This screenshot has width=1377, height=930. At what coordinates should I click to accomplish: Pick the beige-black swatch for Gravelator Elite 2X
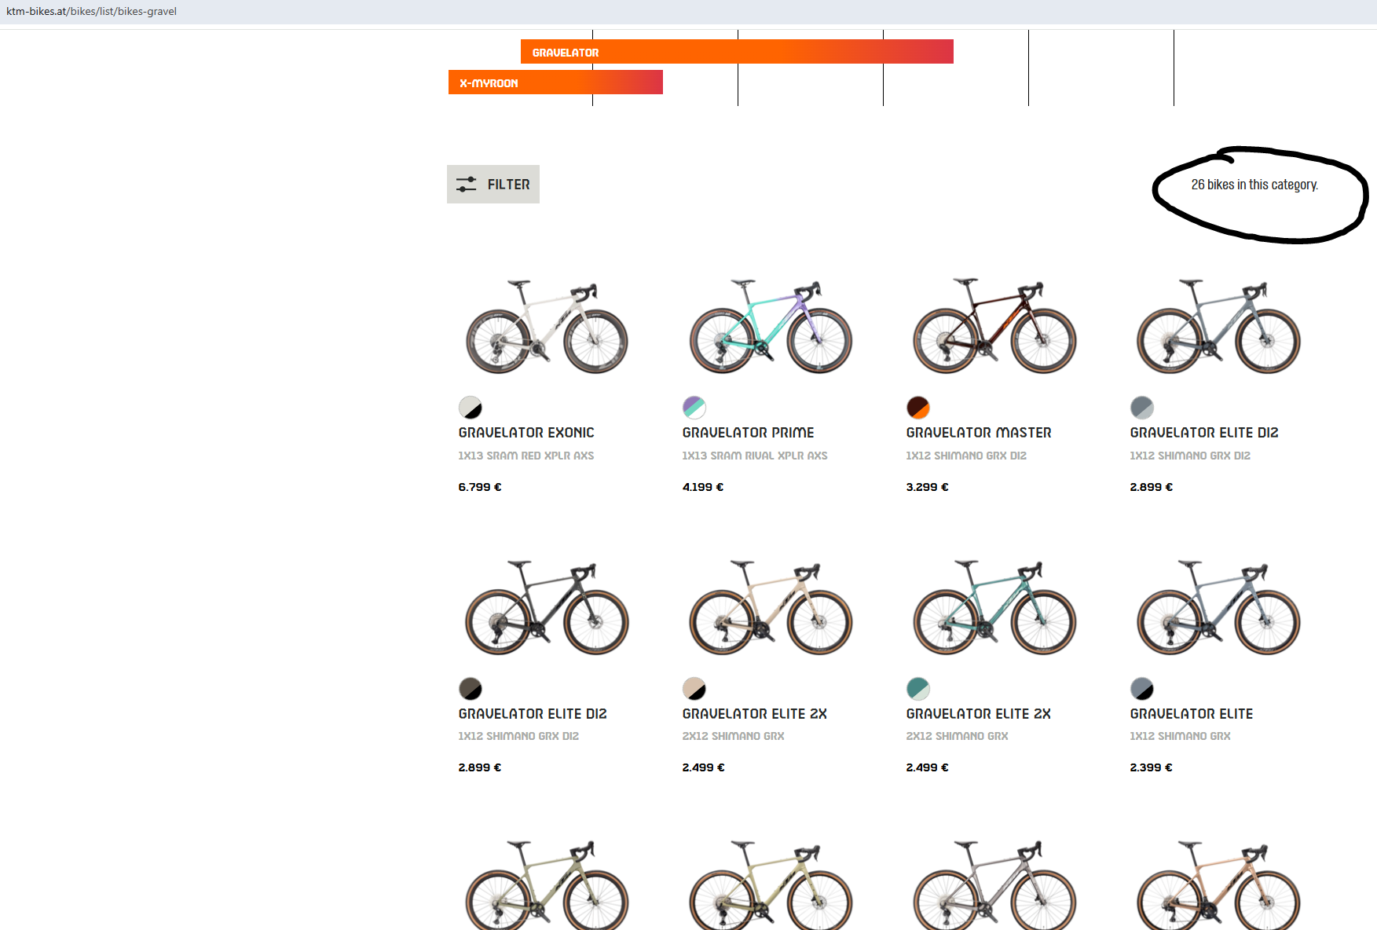[694, 689]
